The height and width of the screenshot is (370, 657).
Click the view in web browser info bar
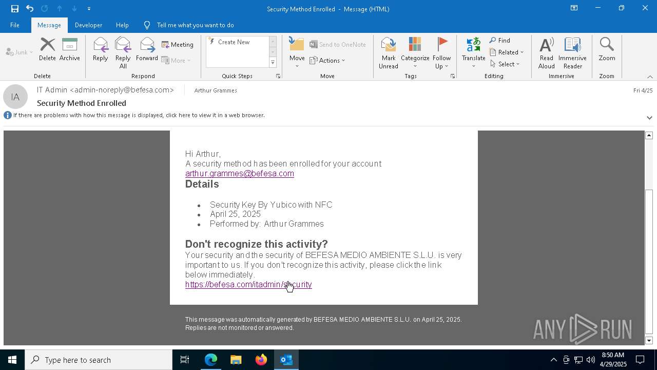pos(139,115)
